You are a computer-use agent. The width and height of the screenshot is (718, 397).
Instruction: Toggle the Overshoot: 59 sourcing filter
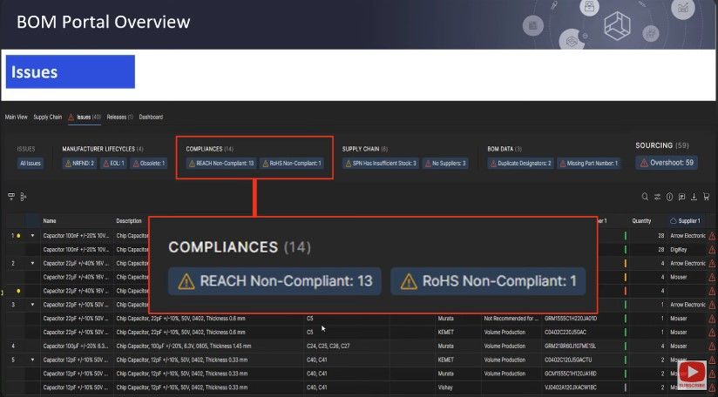click(x=667, y=163)
